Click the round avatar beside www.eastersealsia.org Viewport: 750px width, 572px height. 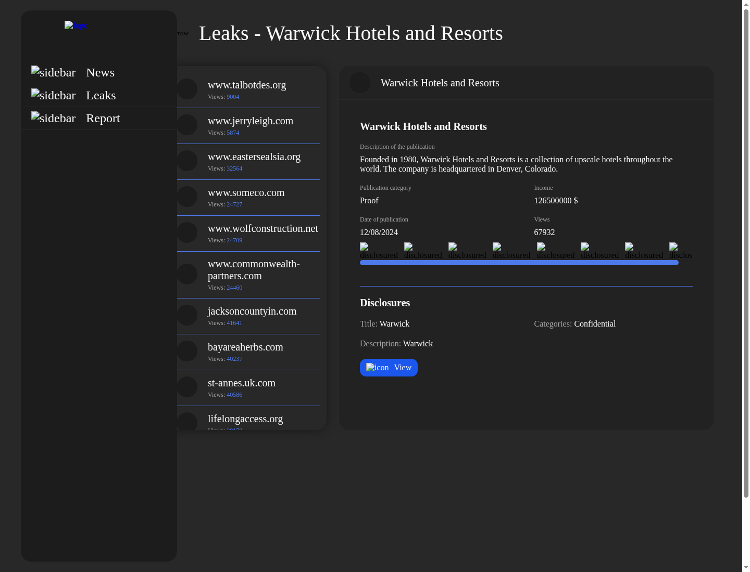coord(187,161)
